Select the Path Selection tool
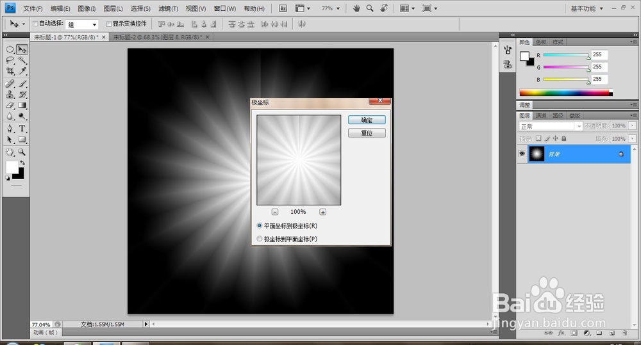 10,140
